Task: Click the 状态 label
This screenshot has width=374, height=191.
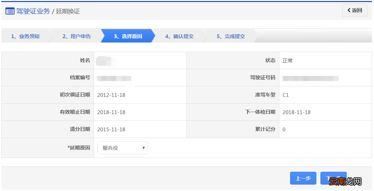Action: [x=271, y=60]
